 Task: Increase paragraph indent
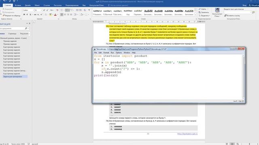click(x=81, y=10)
